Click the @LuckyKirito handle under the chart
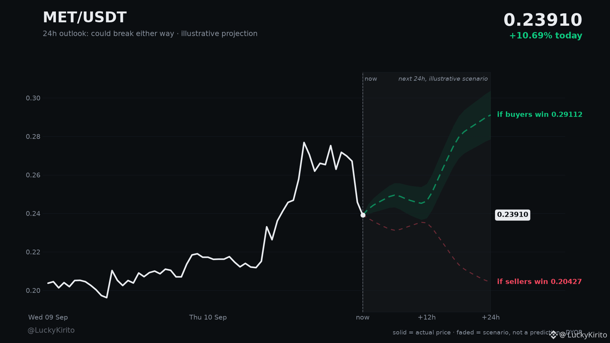610x343 pixels. click(x=51, y=330)
